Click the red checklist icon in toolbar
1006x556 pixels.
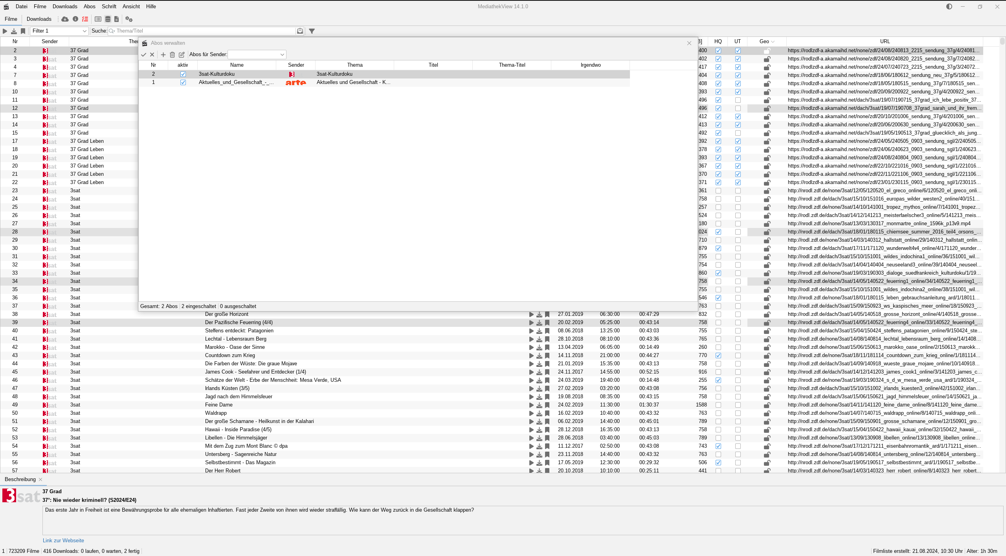[x=85, y=19]
